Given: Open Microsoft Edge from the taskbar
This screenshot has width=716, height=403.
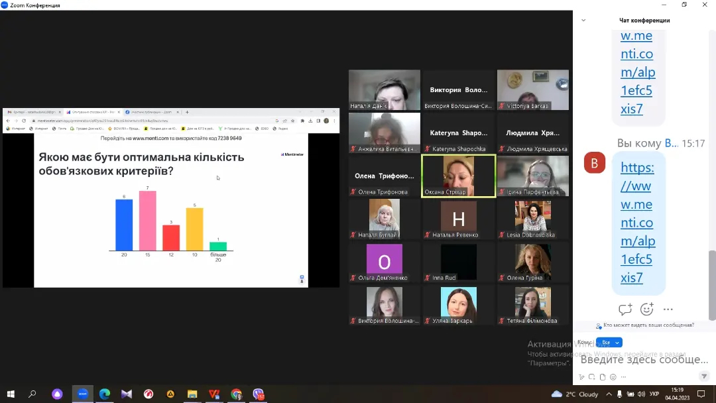Looking at the screenshot, I should coord(105,394).
